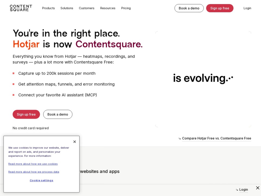Open Compare Hotjar Free vs. Contentsquare Free link
The height and width of the screenshot is (196, 261).
click(x=216, y=138)
